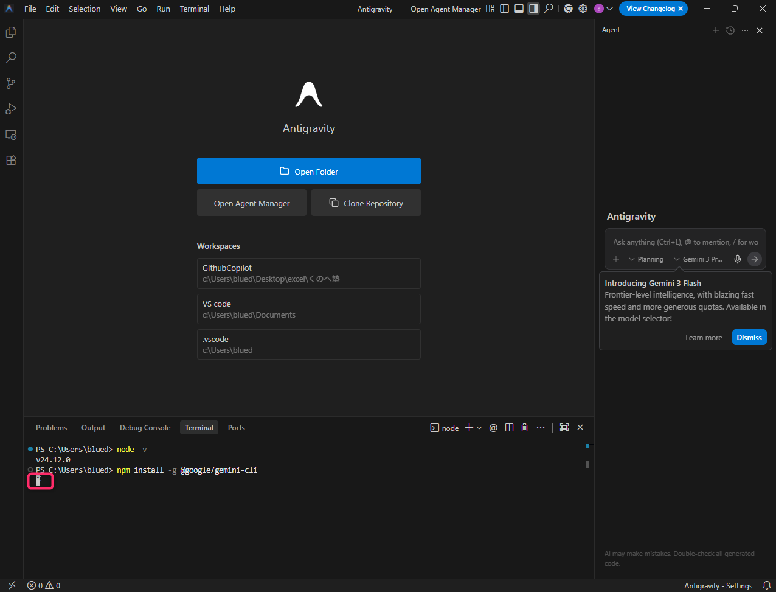The image size is (776, 592).
Task: Toggle the bottom panel layout button
Action: click(x=519, y=9)
